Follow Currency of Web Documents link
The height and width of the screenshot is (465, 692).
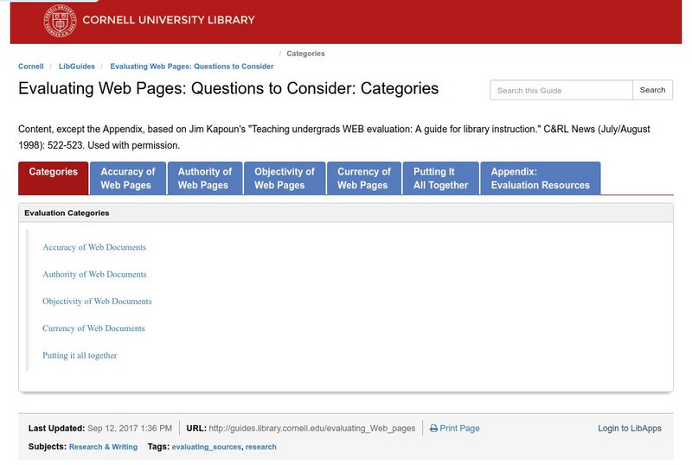[x=93, y=328]
